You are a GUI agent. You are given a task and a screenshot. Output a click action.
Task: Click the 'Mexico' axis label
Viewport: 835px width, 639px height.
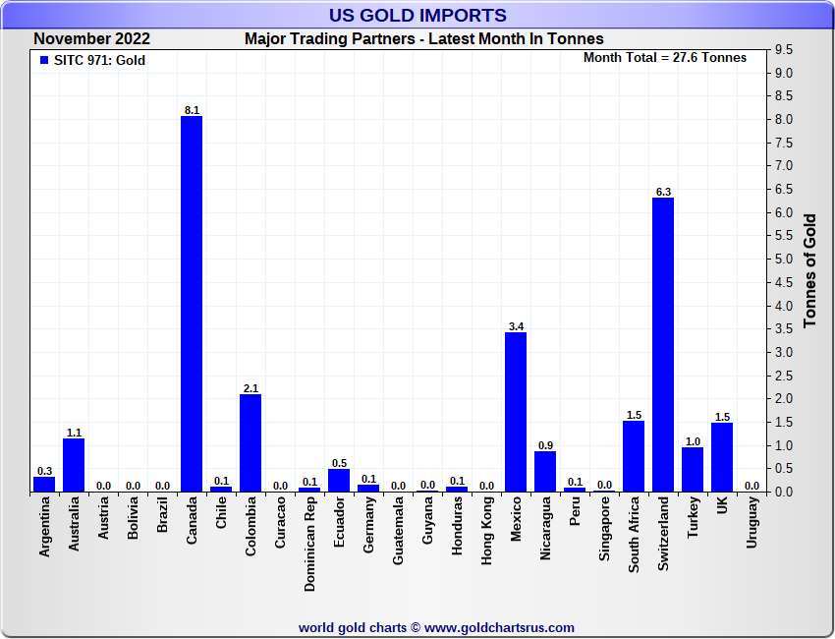[x=516, y=519]
